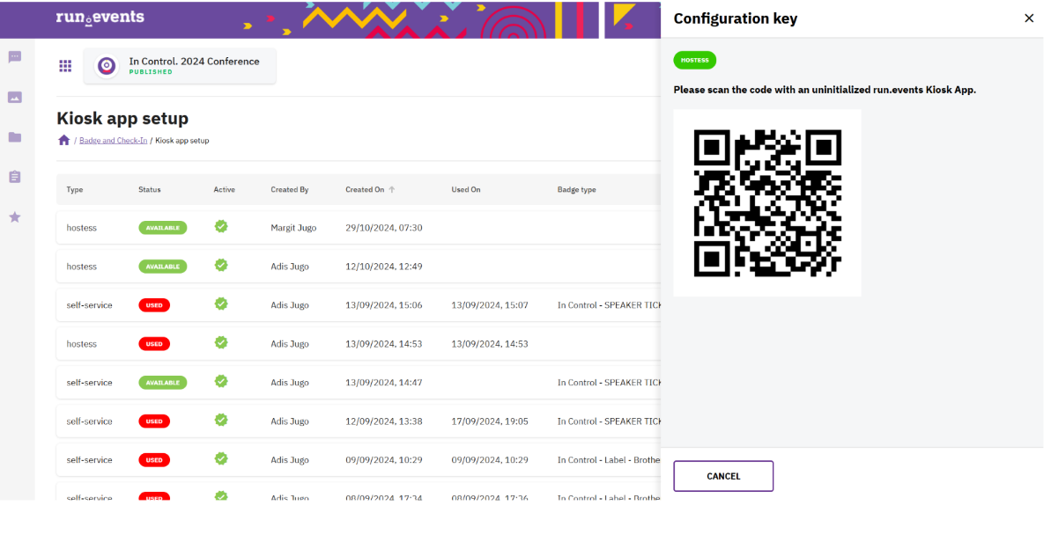This screenshot has width=1051, height=542.
Task: Sort by Created On column header
Action: (365, 190)
